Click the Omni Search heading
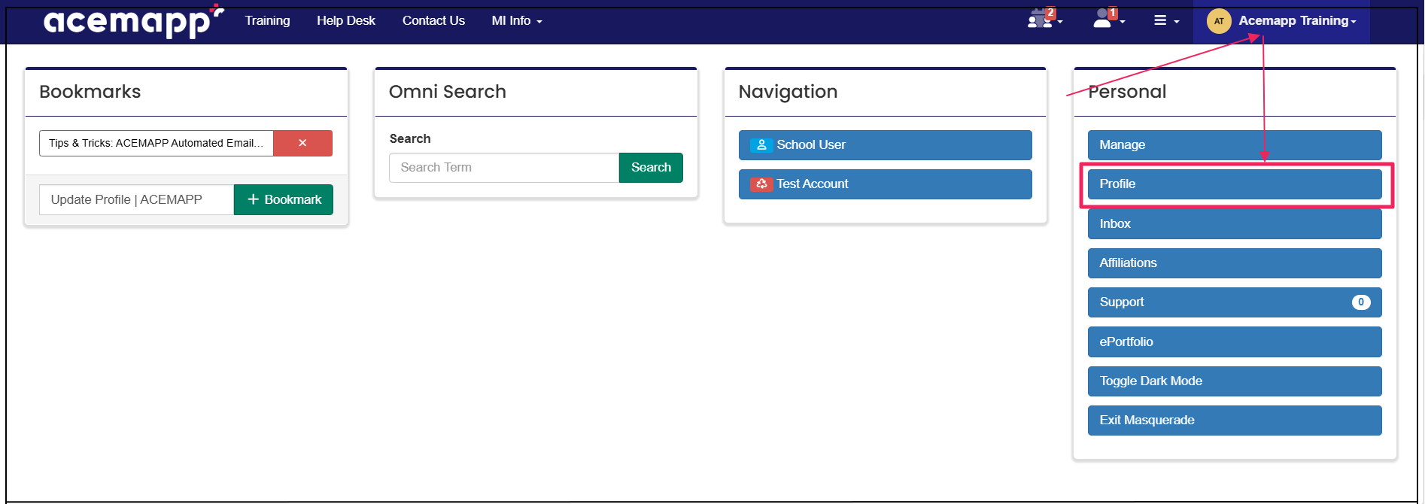The image size is (1425, 504). [448, 92]
